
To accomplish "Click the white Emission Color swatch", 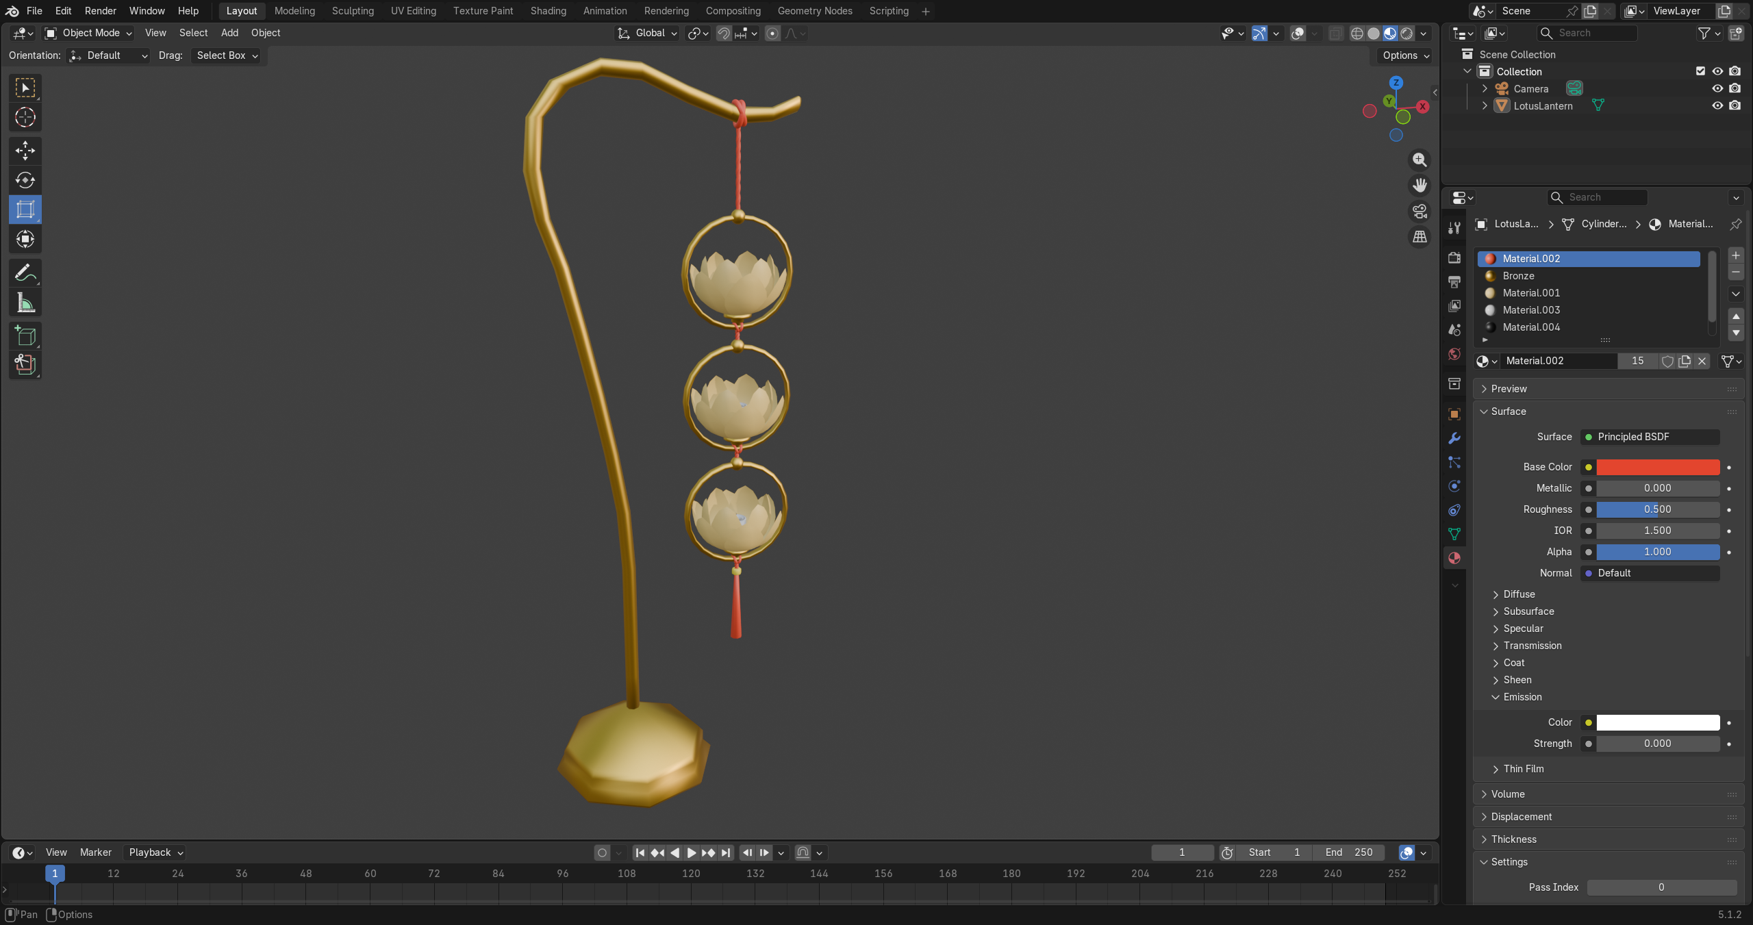I will coord(1658,722).
